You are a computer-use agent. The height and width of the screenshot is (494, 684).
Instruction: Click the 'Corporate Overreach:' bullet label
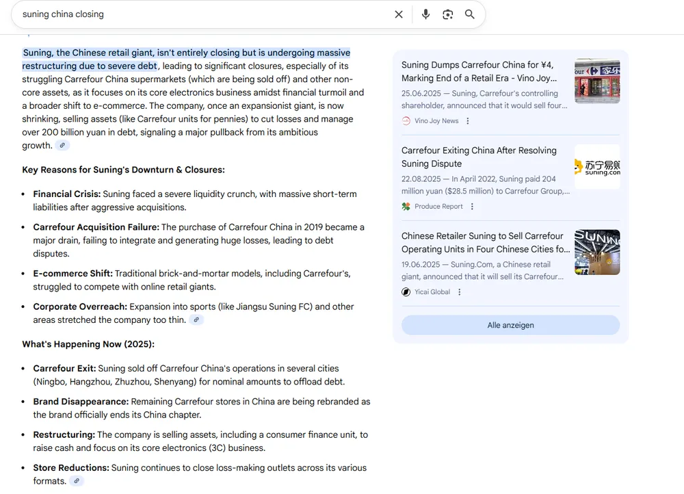80,307
